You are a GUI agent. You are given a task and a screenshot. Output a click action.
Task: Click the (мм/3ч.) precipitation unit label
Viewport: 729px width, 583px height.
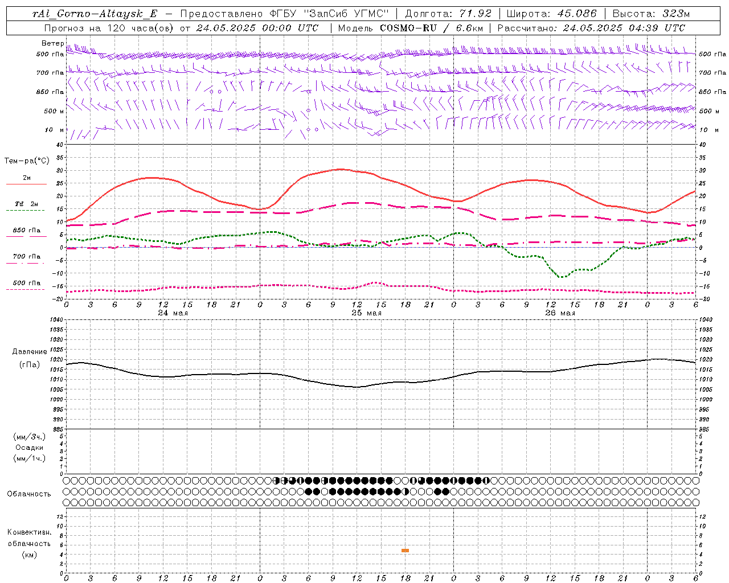(29, 437)
